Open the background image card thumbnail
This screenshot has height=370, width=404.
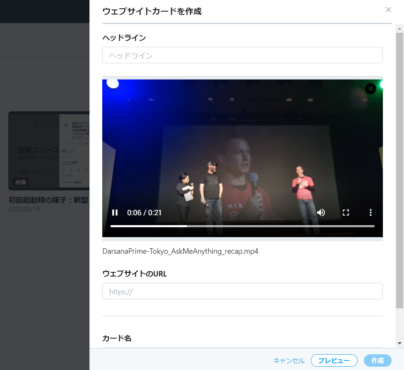click(49, 151)
